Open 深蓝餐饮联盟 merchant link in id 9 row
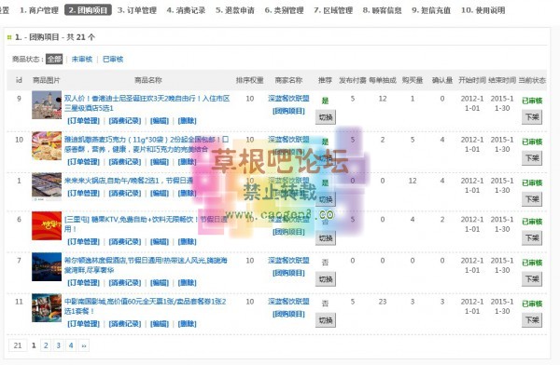 coord(288,98)
